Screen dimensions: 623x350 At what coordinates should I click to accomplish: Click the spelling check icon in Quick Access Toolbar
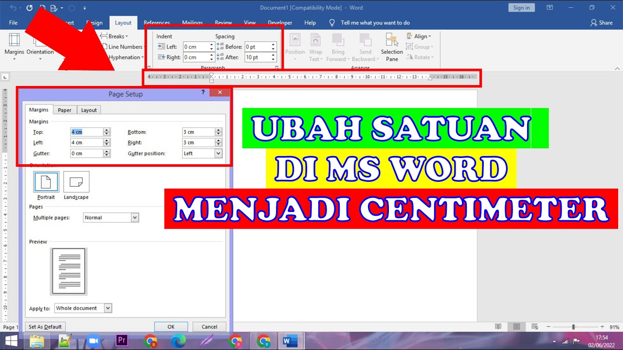(x=55, y=8)
